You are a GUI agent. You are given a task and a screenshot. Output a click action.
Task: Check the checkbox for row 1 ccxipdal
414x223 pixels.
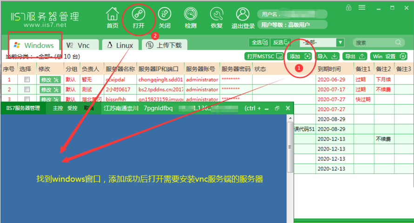click(x=27, y=79)
